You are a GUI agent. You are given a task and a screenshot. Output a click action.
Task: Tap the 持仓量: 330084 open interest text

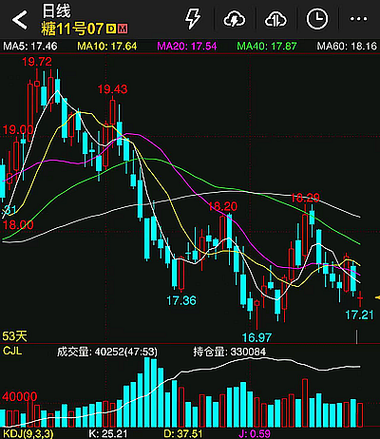click(230, 352)
